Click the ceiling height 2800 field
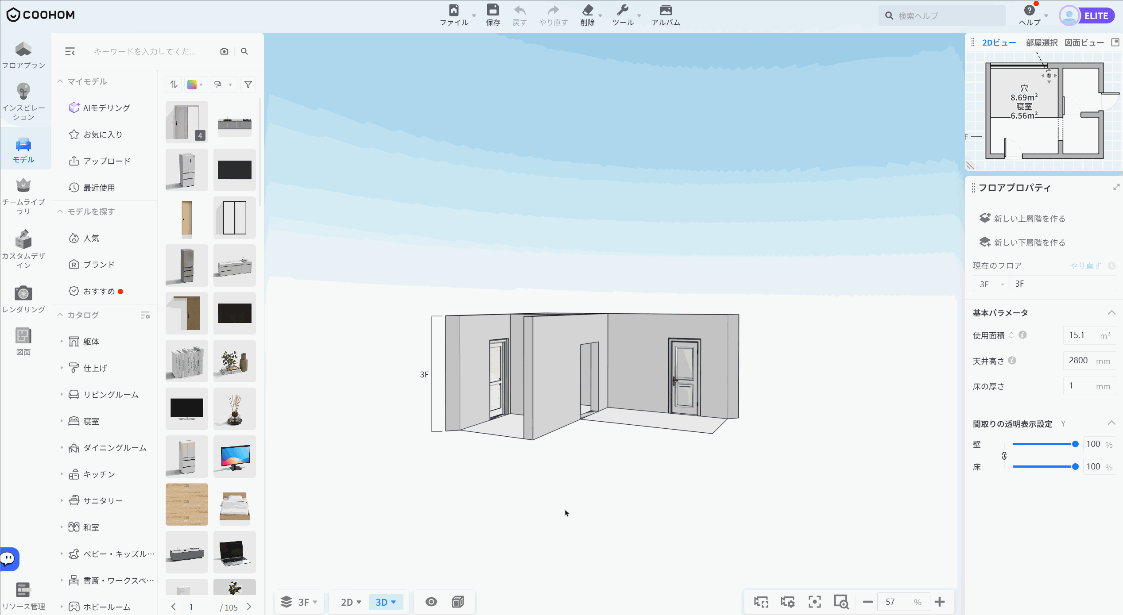Viewport: 1123px width, 615px height. (1089, 361)
